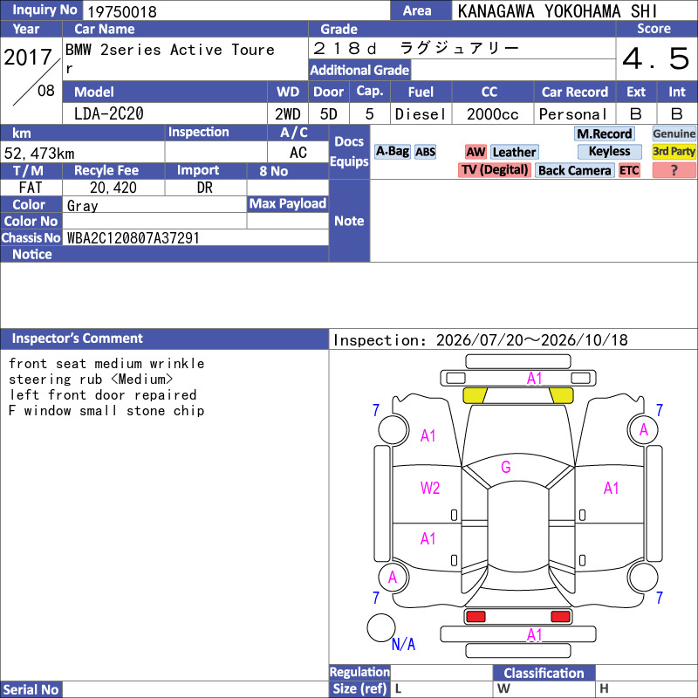
Task: Click the red question mark badge
Action: [674, 170]
